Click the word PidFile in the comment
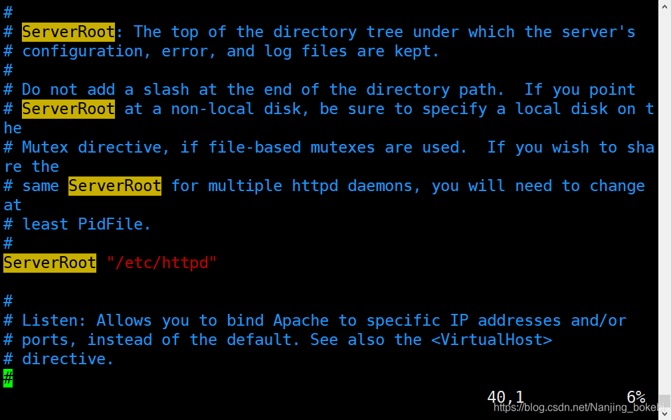Viewport: 671px width, 420px height. pos(110,224)
